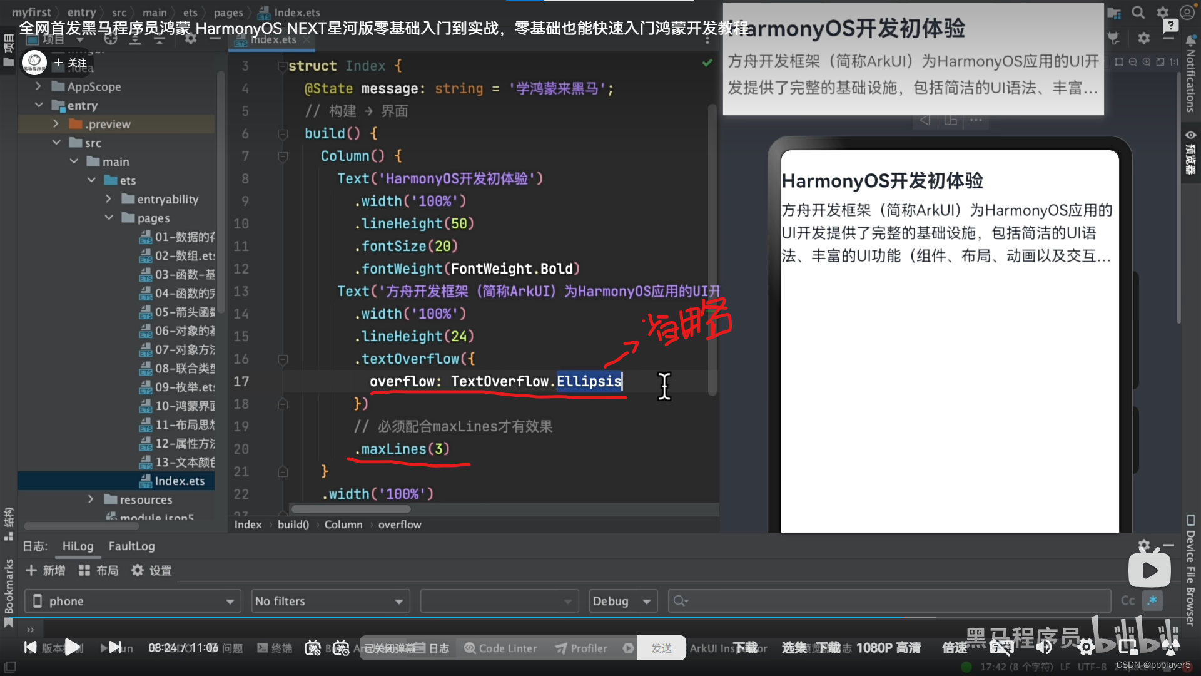Click 新增 to add log
The width and height of the screenshot is (1201, 676).
(45, 570)
